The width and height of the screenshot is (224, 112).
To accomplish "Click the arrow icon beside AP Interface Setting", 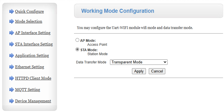I will [12, 33].
